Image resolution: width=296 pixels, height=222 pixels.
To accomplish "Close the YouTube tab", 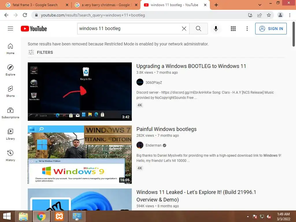I will (x=205, y=5).
